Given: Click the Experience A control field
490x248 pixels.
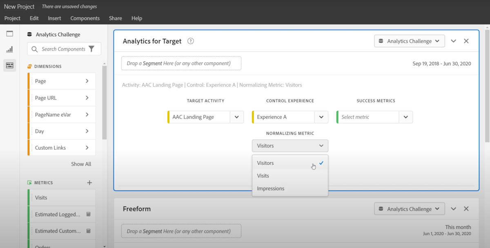Looking at the screenshot, I should coord(283,117).
